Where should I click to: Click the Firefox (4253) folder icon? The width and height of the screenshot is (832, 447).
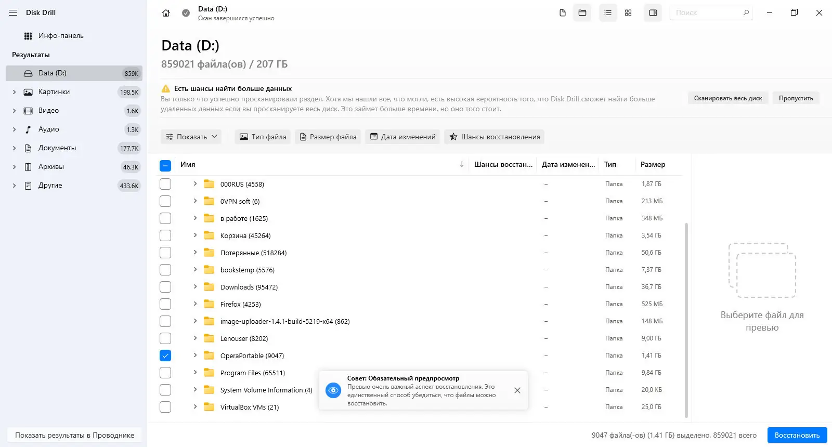click(x=209, y=304)
